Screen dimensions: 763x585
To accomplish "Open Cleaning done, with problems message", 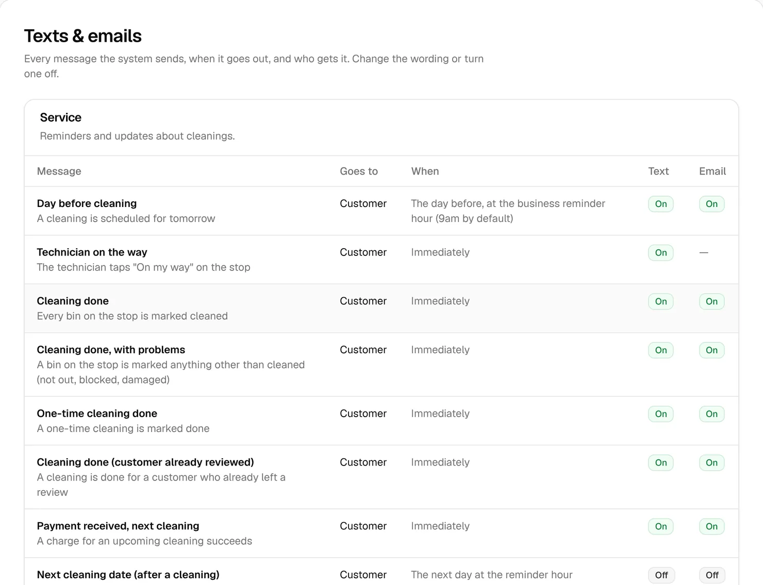I will (111, 350).
